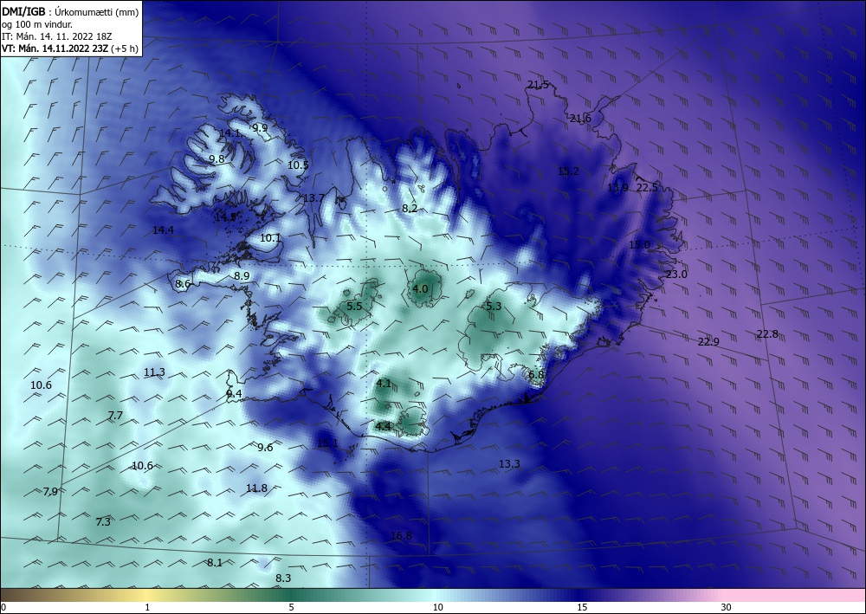Click the 8.6 value label
866x614 pixels.
pos(183,283)
